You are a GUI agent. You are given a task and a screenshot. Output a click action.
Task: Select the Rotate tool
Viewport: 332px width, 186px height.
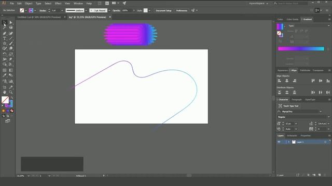tap(5, 54)
